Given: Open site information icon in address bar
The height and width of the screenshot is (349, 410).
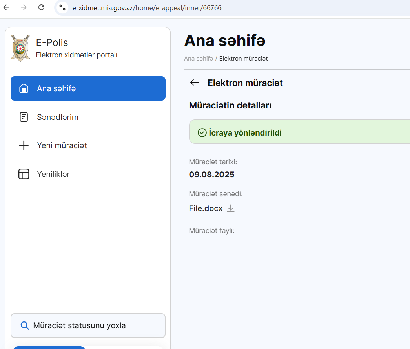Looking at the screenshot, I should (62, 7).
